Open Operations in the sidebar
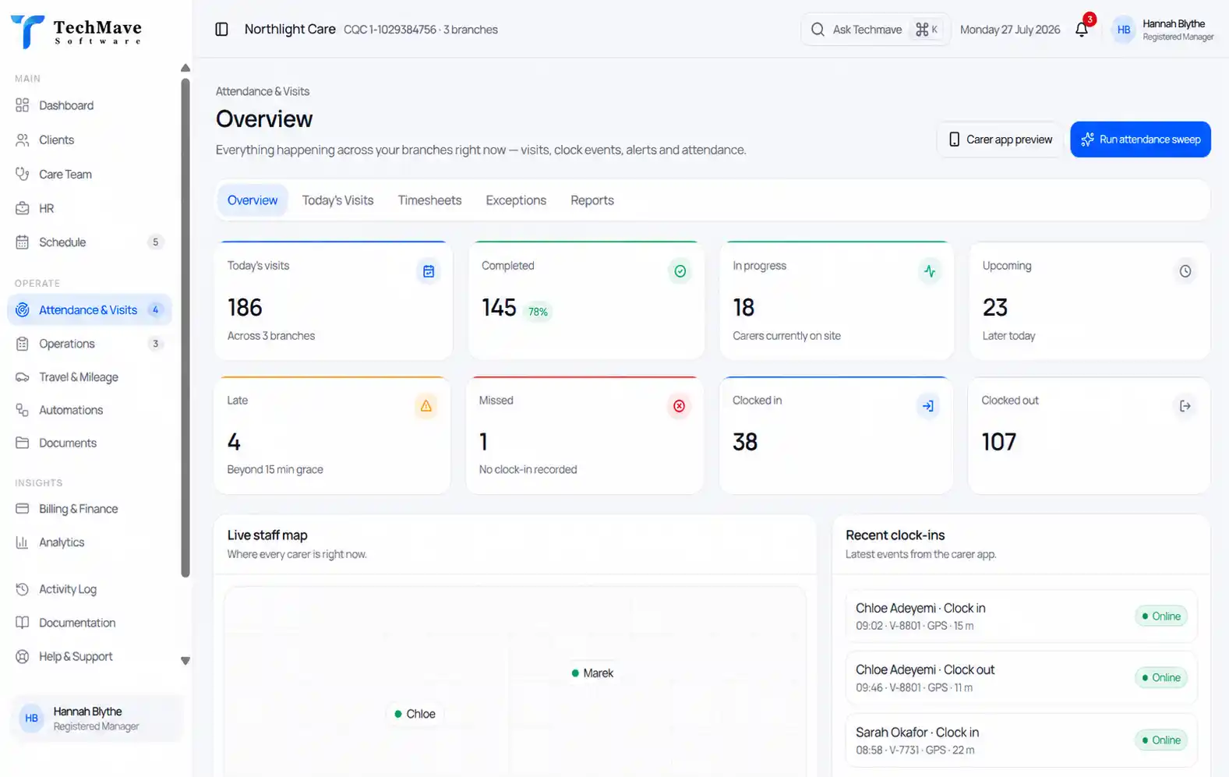The image size is (1229, 777). point(90,344)
